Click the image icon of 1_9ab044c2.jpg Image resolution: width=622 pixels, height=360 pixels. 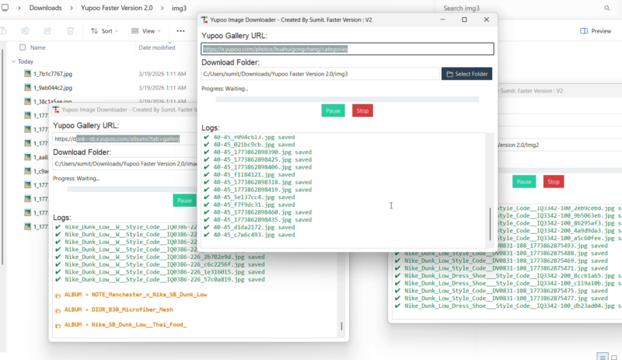(x=27, y=87)
